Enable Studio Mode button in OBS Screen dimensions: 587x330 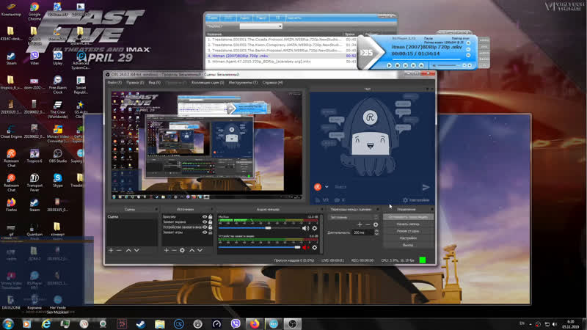(x=408, y=231)
